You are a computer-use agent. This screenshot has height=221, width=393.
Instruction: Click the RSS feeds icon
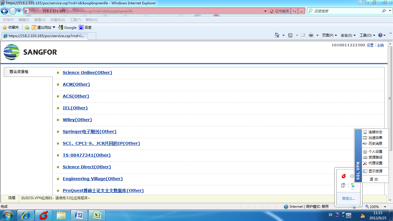291,35
